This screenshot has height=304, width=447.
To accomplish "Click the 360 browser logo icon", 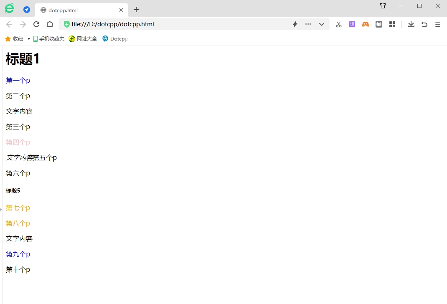I will click(x=10, y=8).
